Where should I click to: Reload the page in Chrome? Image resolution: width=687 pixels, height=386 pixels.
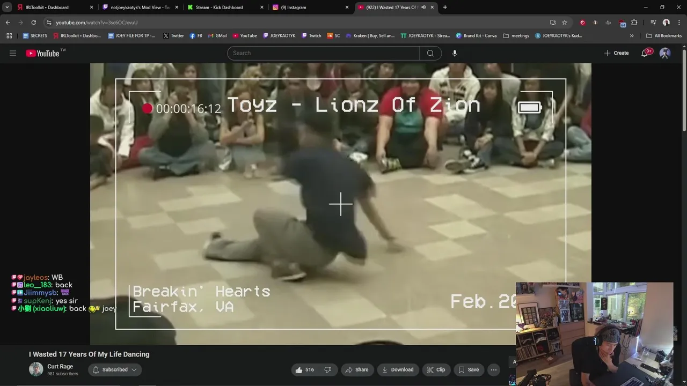(x=33, y=23)
